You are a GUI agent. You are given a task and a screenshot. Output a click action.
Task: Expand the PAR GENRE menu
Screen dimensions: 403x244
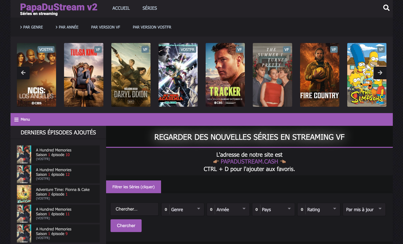point(31,27)
